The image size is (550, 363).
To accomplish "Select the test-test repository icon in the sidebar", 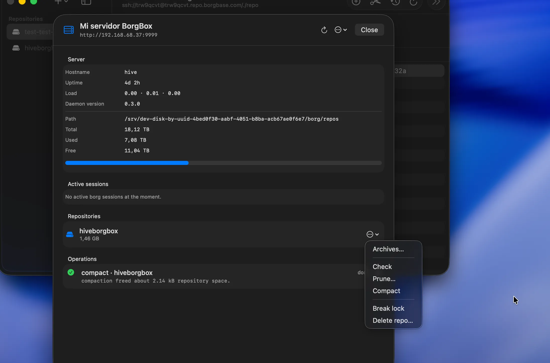I will click(x=16, y=32).
